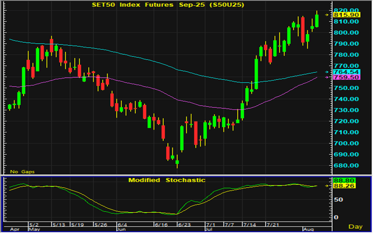Click the Modified Stochastic indicator title
Image resolution: width=373 pixels, height=233 pixels.
point(167,180)
